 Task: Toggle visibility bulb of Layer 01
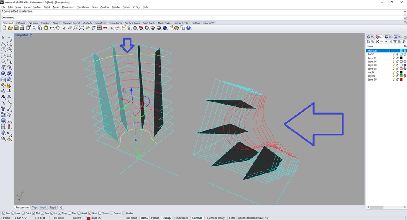(x=393, y=58)
